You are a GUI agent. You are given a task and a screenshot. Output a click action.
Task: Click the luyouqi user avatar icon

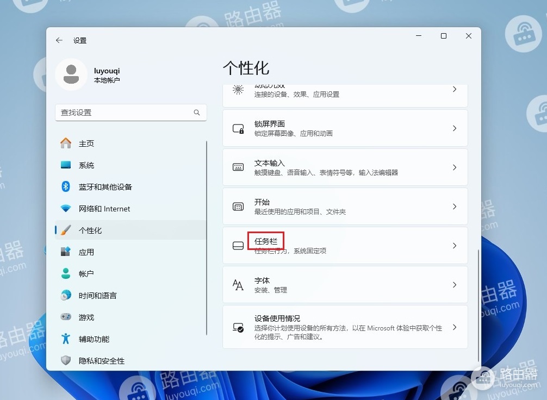(71, 74)
